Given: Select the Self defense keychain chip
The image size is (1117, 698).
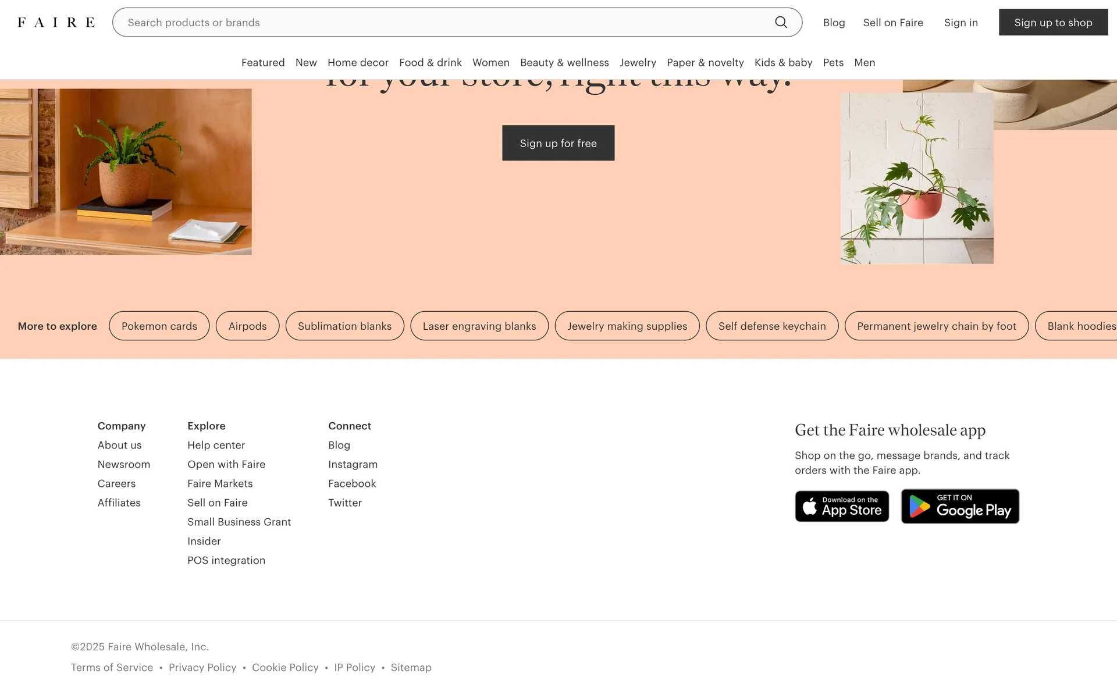Looking at the screenshot, I should click(x=772, y=326).
